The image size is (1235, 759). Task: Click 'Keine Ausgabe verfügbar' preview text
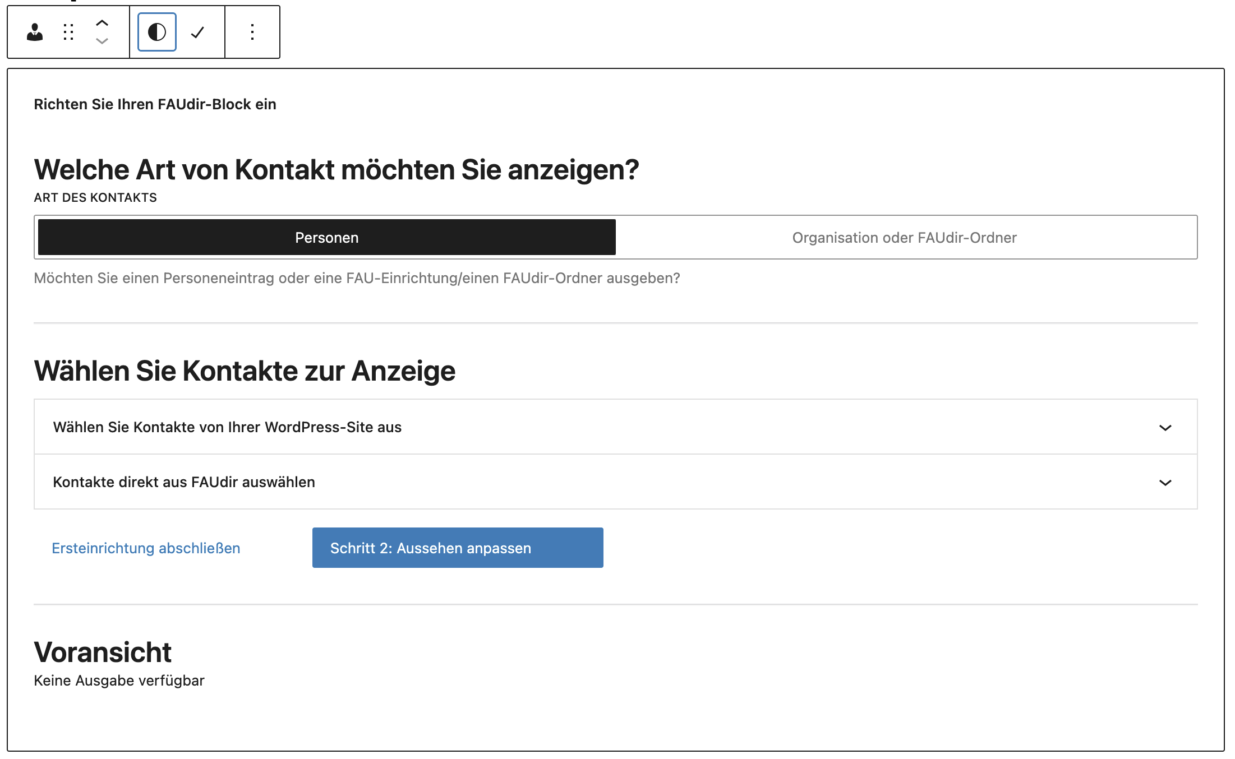[x=119, y=681]
